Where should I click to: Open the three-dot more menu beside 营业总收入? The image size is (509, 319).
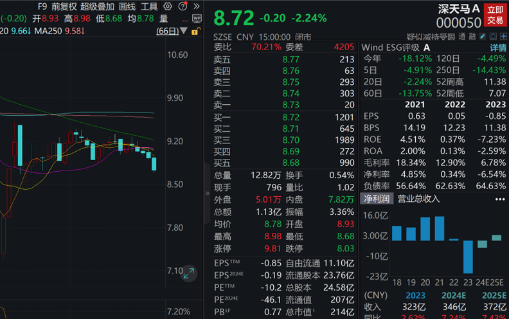[500, 199]
